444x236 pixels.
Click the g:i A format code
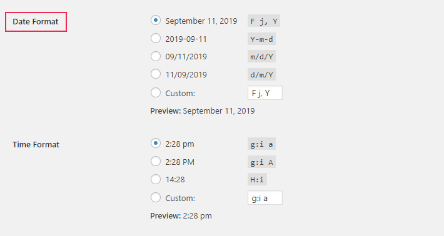[x=261, y=162]
